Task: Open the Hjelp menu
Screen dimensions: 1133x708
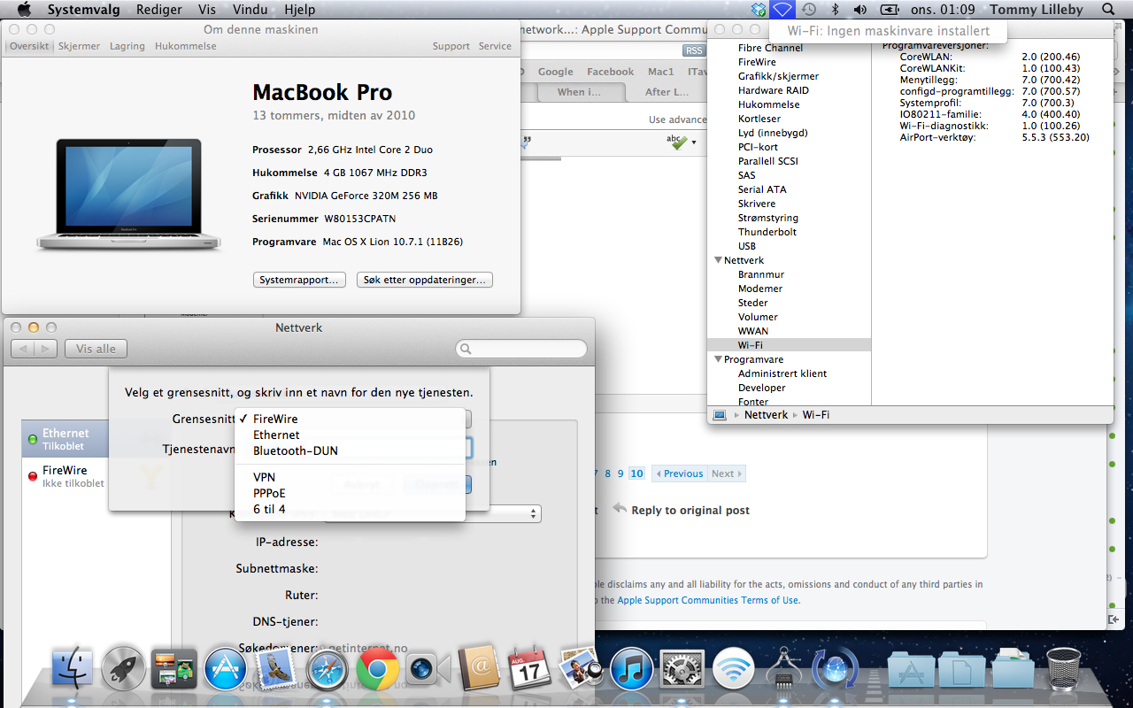Action: [300, 10]
